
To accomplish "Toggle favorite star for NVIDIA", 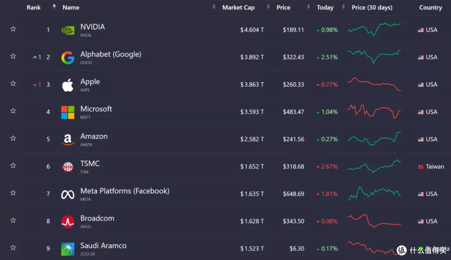I will (x=13, y=29).
